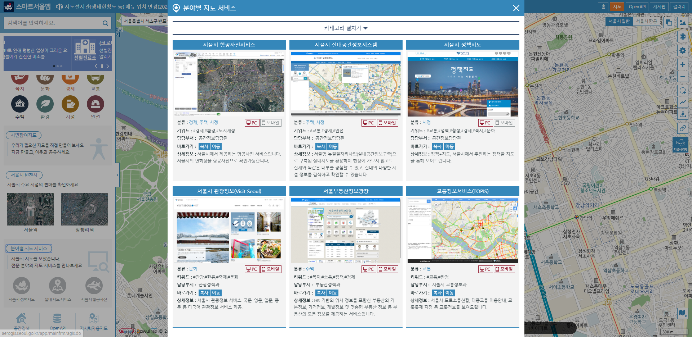Open the 환경 environment category icon
The image size is (692, 337).
(45, 104)
